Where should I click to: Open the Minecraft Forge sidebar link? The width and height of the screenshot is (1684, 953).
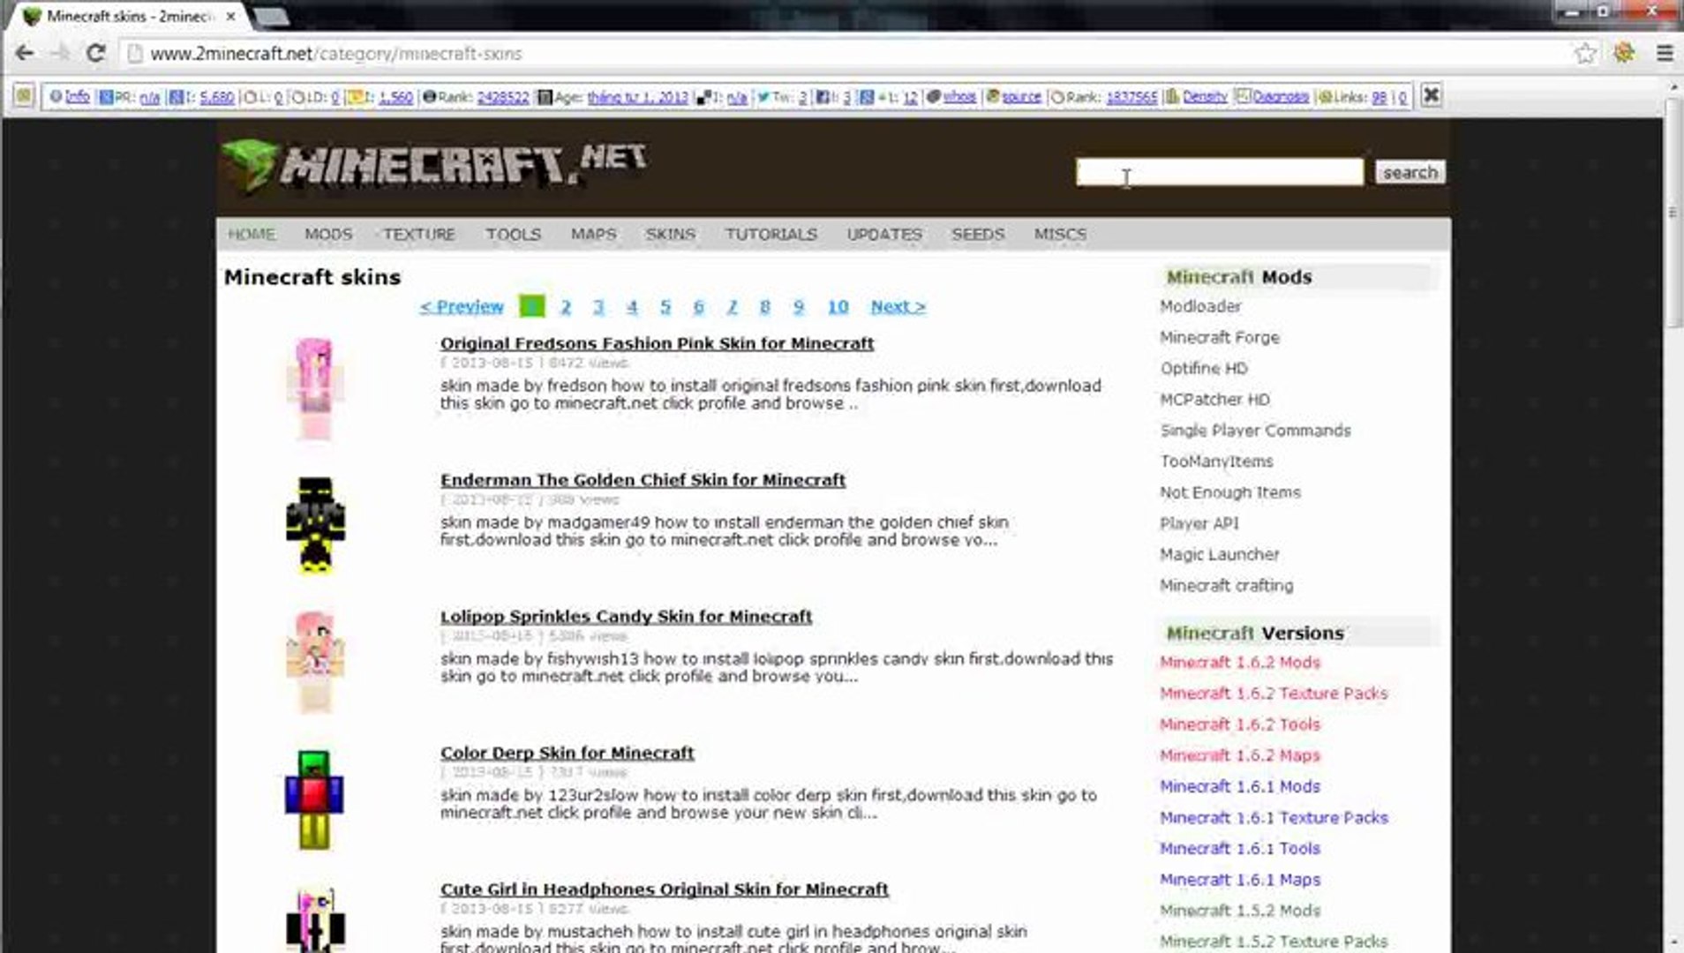[1219, 337]
